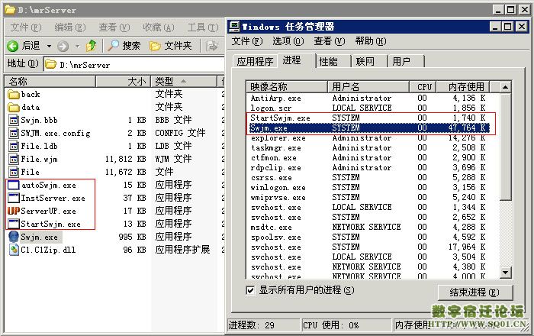534x336 pixels.
Task: Open File (文件) menu in Explorer
Action: pos(25,27)
